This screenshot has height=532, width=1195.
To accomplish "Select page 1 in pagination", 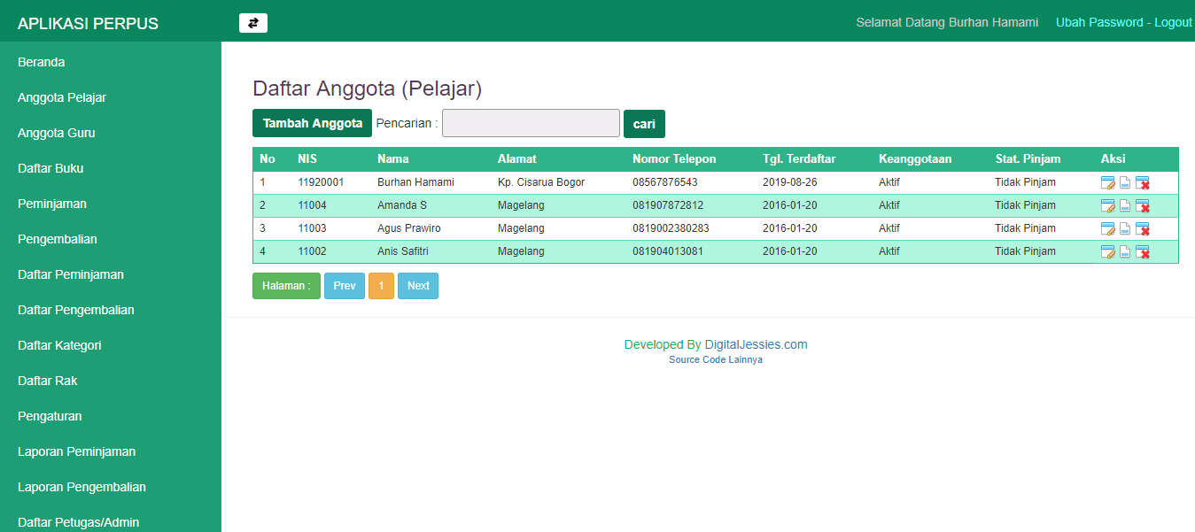I will [381, 285].
